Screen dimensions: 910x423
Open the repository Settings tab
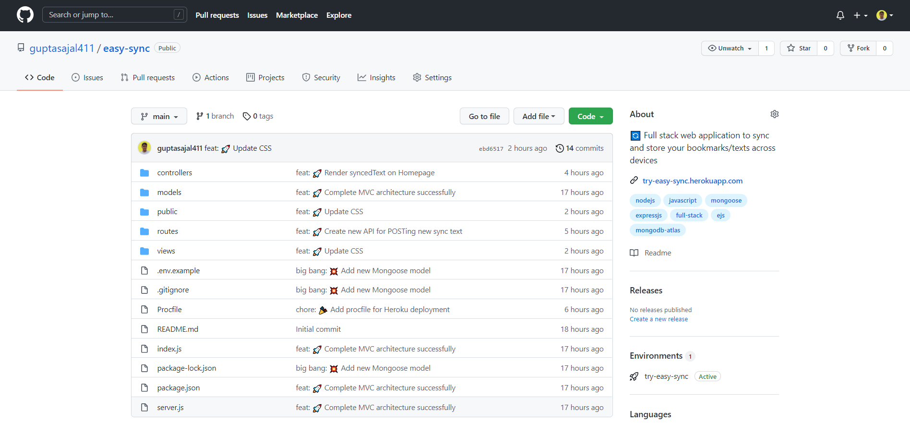click(432, 78)
